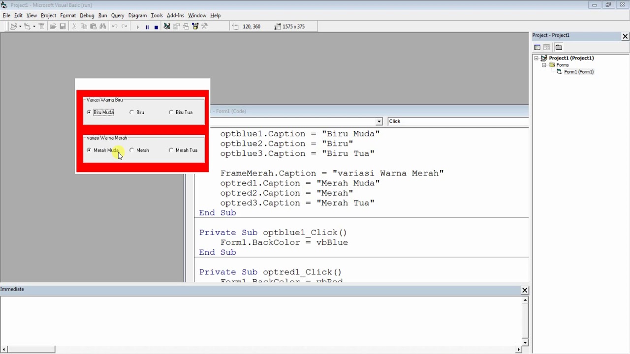This screenshot has width=630, height=354.
Task: Close the Project Explorer panel
Action: coord(625,36)
